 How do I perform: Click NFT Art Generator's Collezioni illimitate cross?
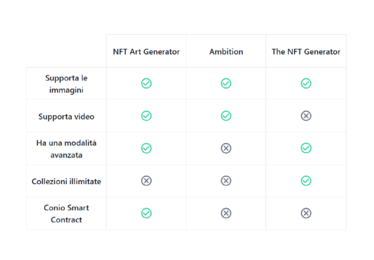tap(146, 181)
